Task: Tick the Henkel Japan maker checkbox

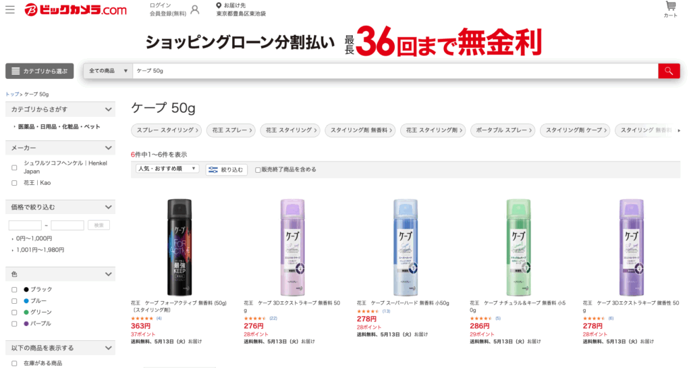Action: pos(14,167)
